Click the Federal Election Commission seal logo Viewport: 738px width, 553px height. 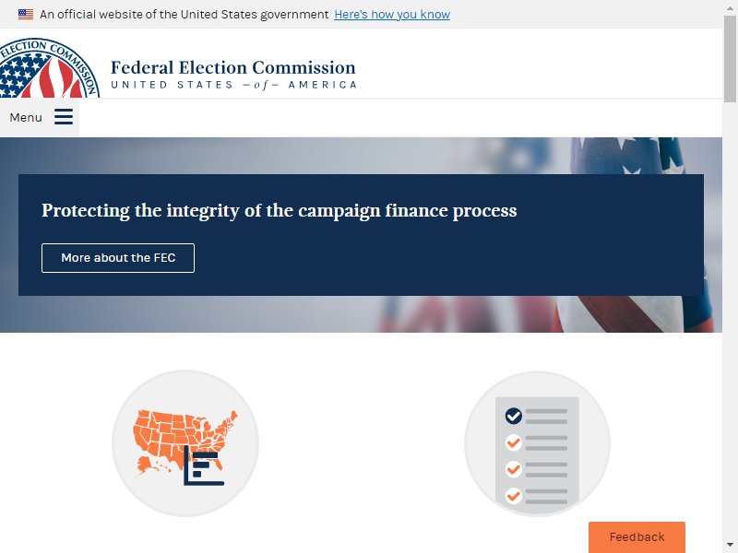(x=49, y=67)
